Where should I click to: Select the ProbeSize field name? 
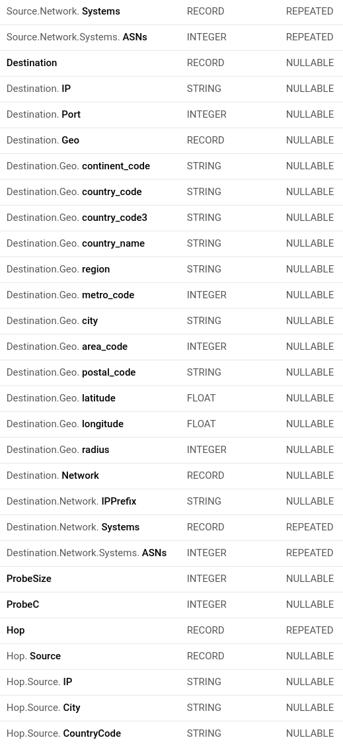pyautogui.click(x=29, y=579)
